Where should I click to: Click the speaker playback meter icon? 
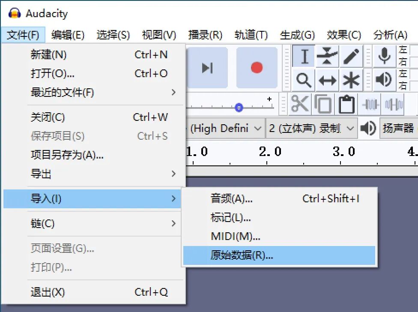point(384,79)
